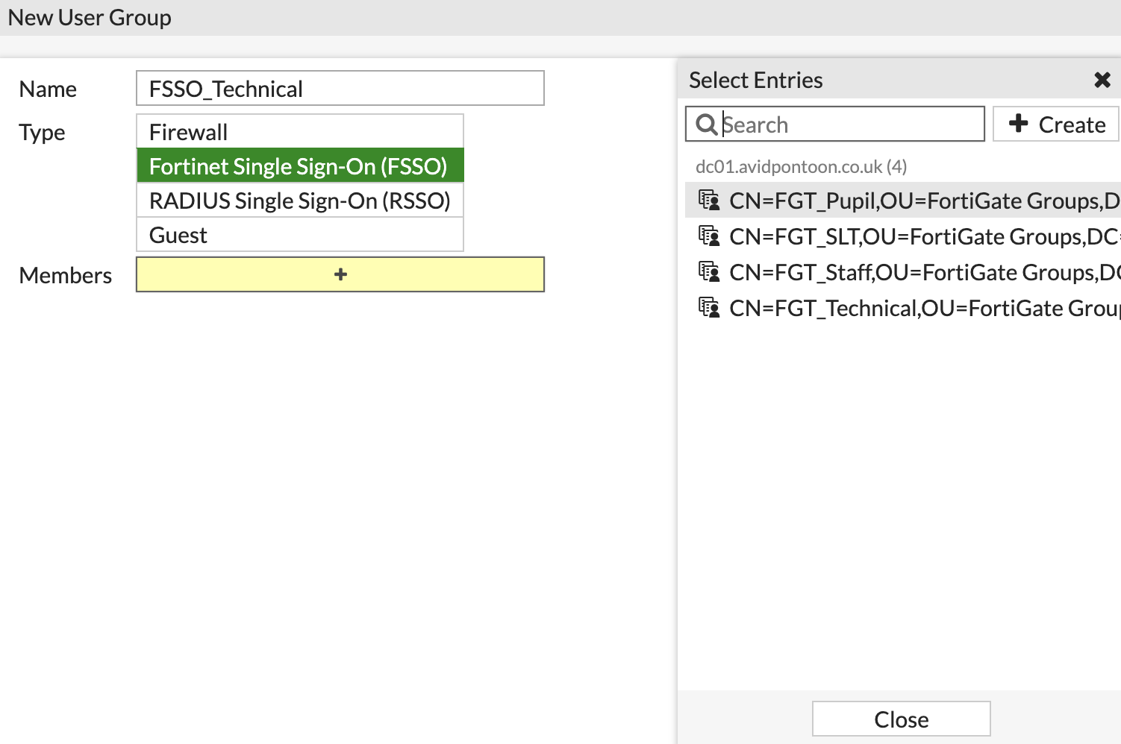Click the group icon beside CN=FGT_SLT entry
The image size is (1121, 744).
pyautogui.click(x=710, y=236)
